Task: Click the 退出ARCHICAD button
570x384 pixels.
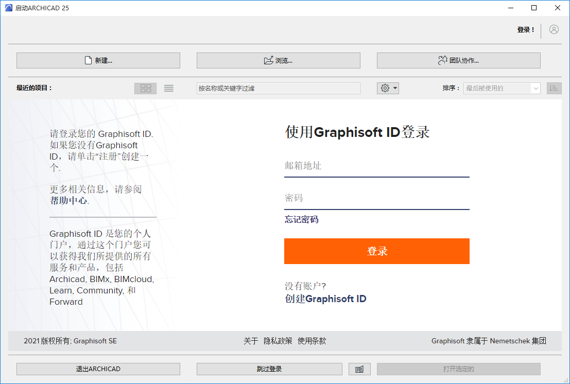Action: 98,369
